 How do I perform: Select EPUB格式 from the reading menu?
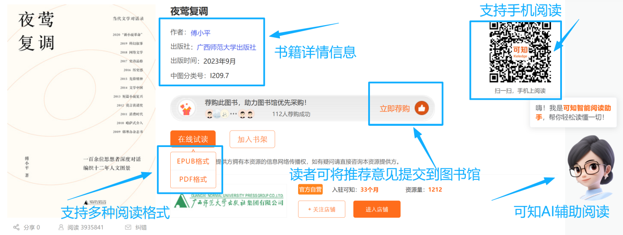pos(193,161)
